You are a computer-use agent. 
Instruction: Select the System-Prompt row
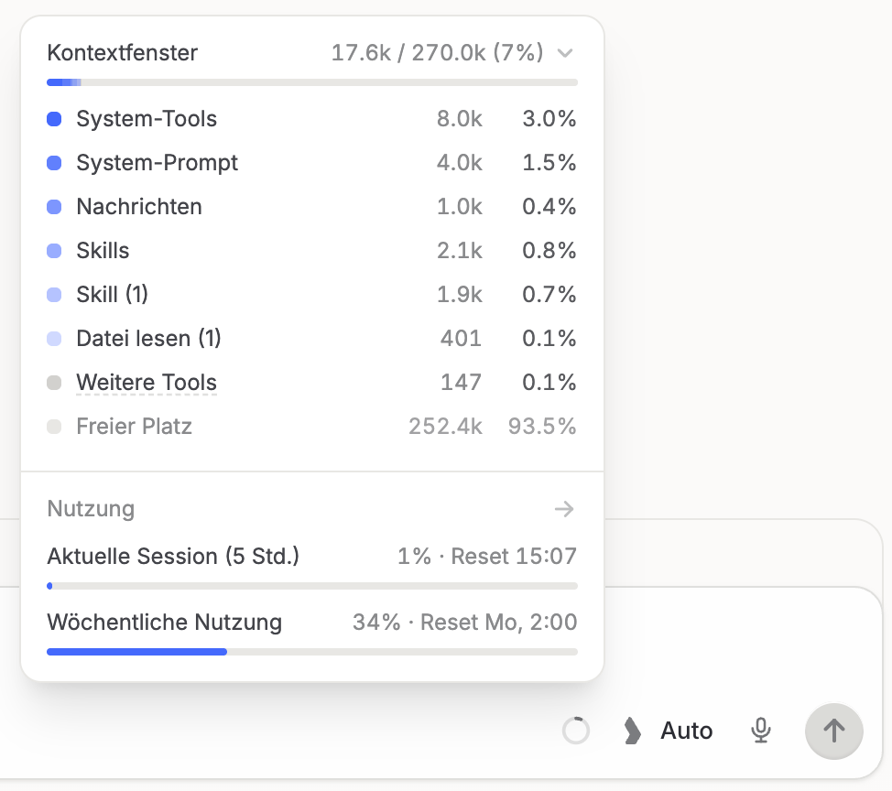311,163
